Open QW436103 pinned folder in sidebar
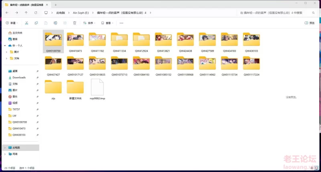Screen dimensions: 321x172 tap(17, 135)
